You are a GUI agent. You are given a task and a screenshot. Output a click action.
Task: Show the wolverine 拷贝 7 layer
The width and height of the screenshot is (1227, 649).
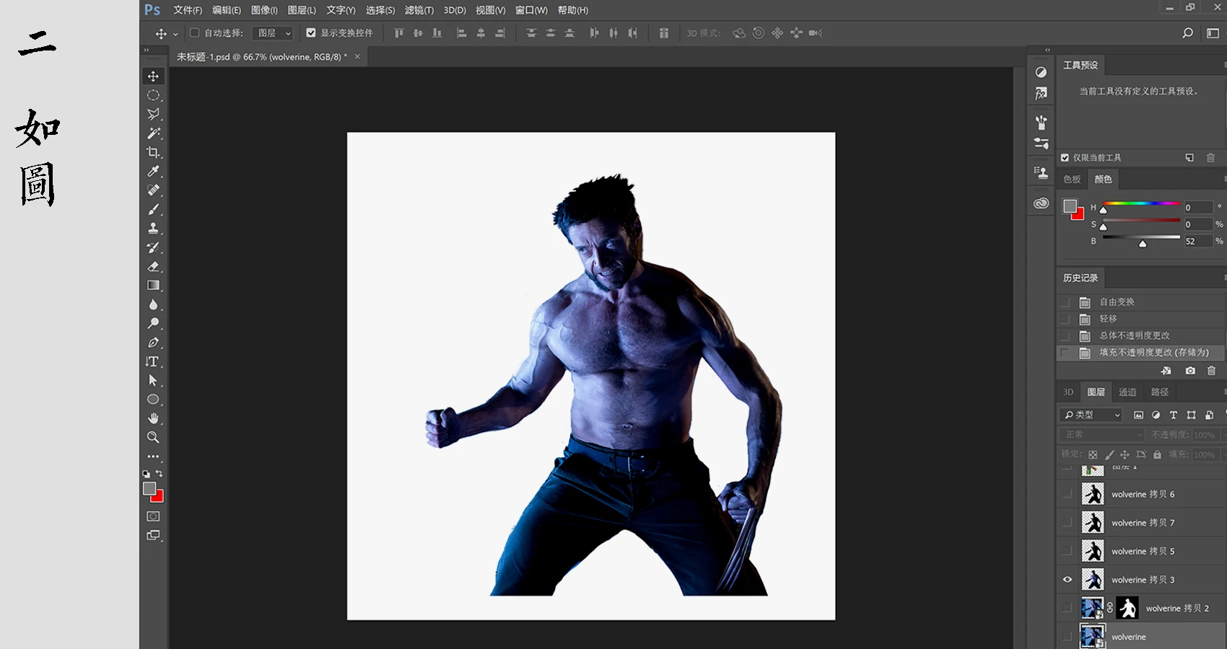[x=1067, y=523]
